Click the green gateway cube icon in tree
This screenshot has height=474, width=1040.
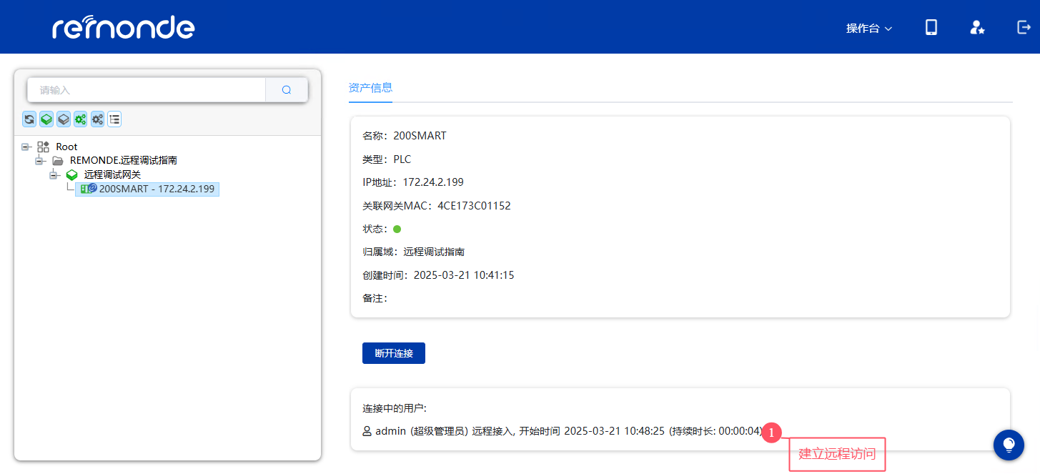(x=71, y=174)
